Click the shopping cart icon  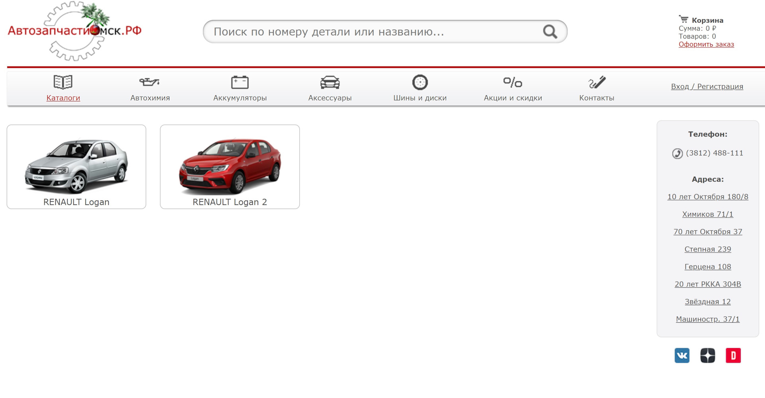click(684, 19)
